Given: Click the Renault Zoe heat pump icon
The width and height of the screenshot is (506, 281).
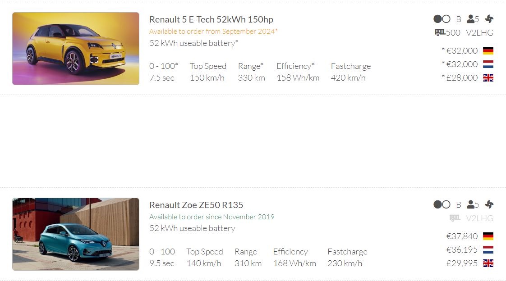Looking at the screenshot, I should [489, 204].
